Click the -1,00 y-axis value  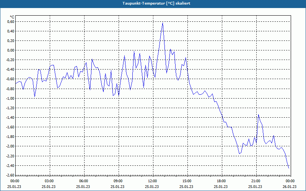tap(11, 98)
